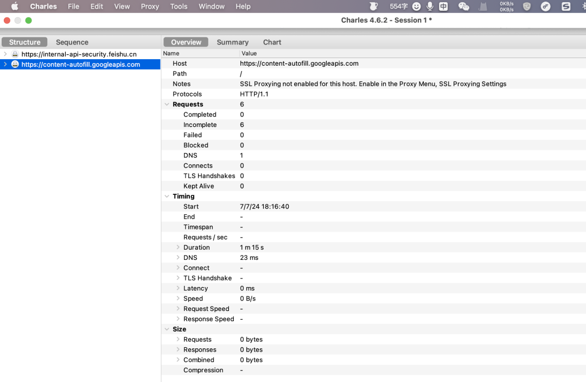Expand the Request Speed row

pos(178,308)
